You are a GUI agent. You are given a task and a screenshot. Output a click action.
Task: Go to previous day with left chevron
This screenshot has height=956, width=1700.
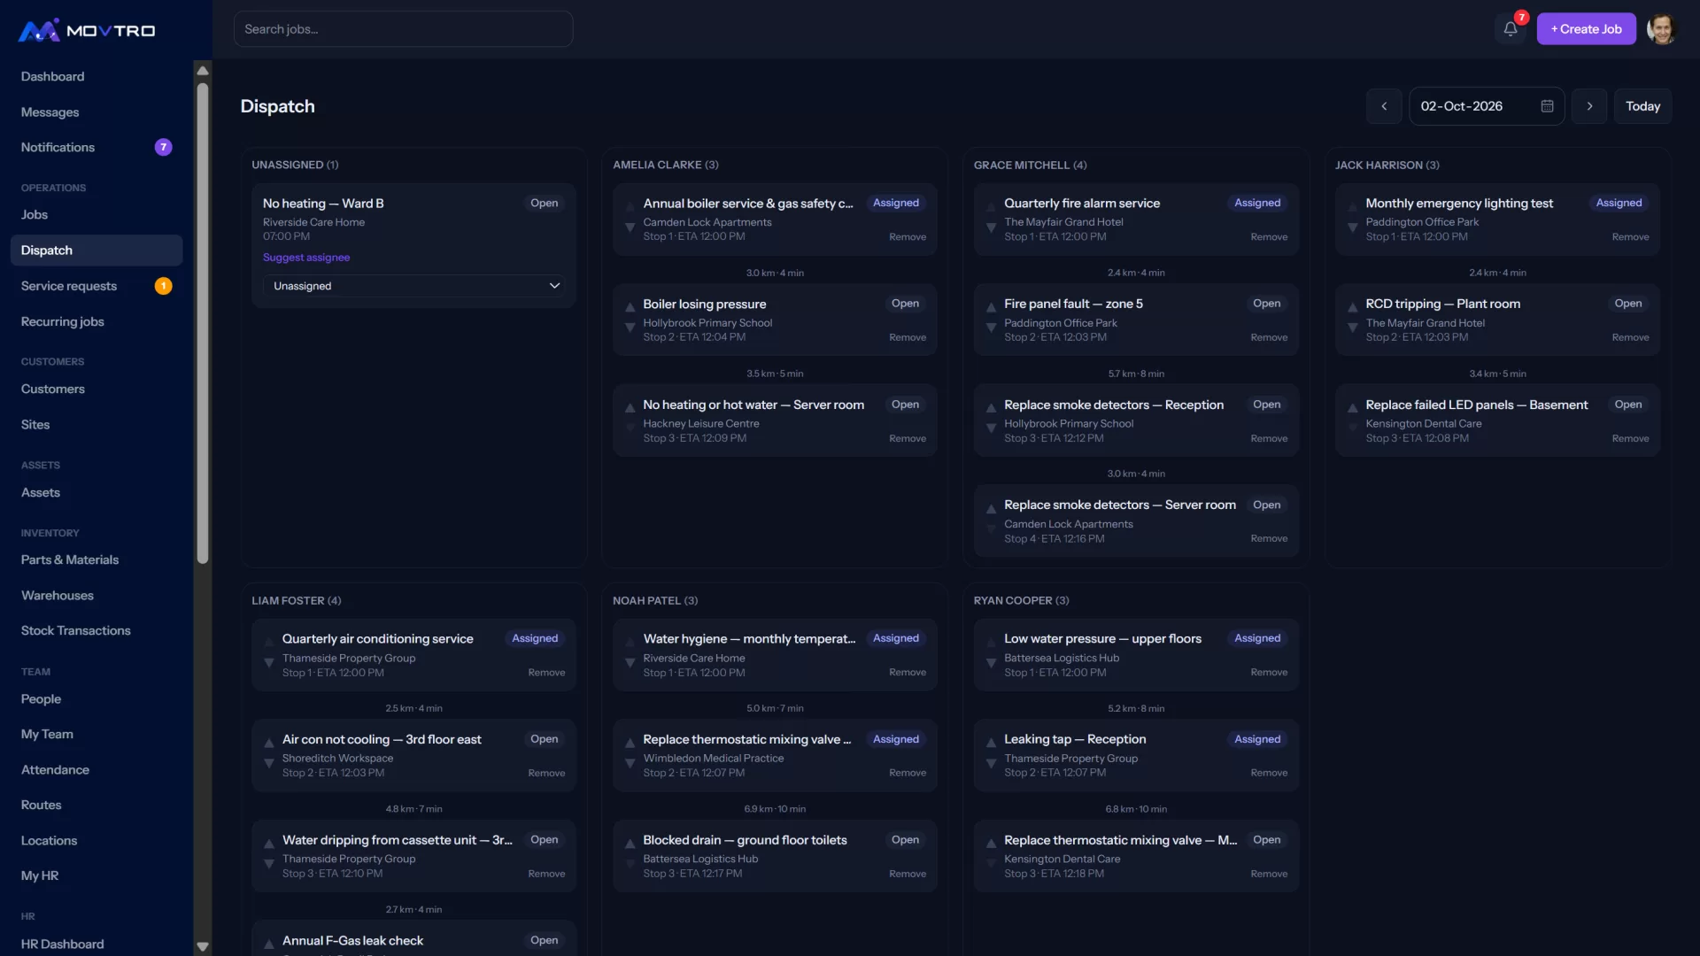click(x=1384, y=106)
